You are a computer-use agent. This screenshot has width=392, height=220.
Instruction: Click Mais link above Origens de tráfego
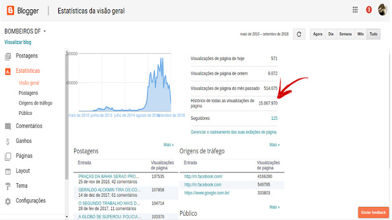tap(274, 145)
